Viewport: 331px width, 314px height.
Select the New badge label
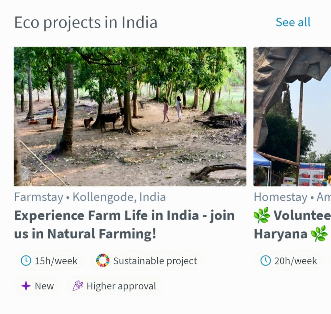pos(44,286)
